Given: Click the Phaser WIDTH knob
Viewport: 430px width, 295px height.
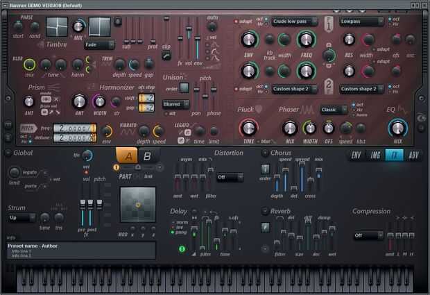Looking at the screenshot, I should click(310, 128).
